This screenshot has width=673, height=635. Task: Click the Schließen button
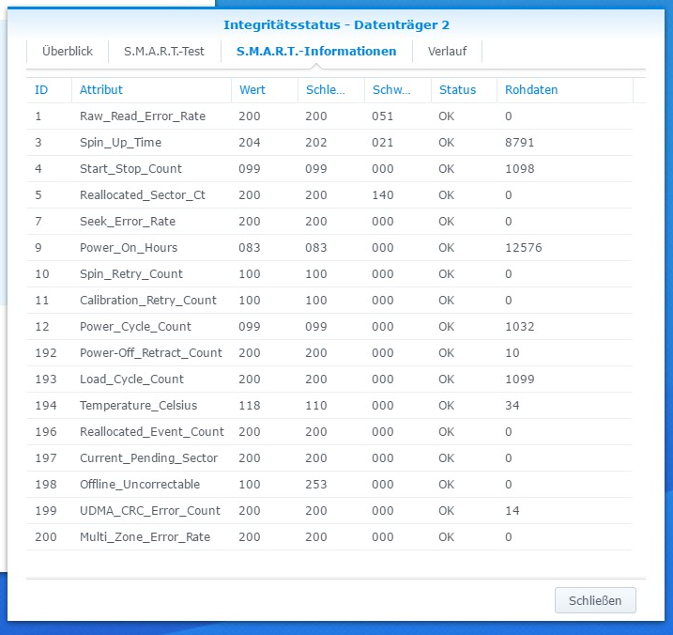(x=595, y=600)
